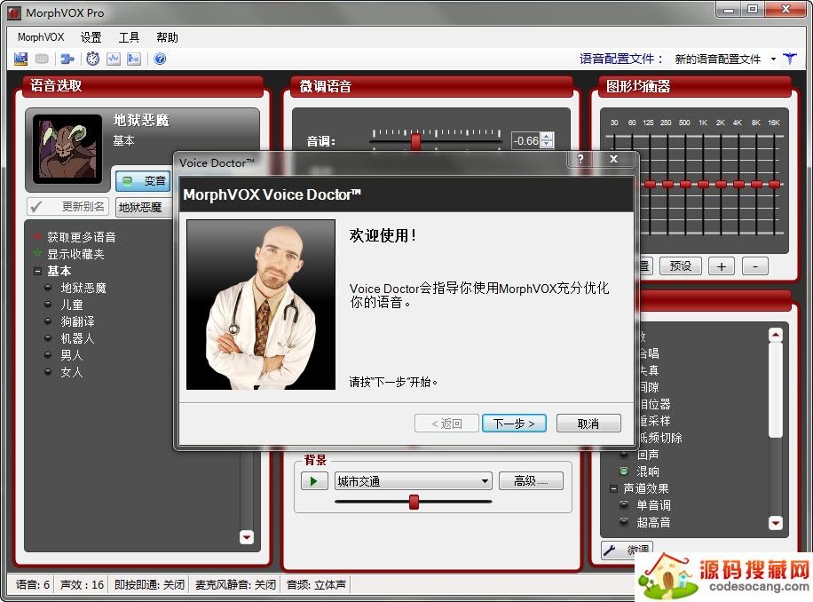Click the puzzle piece plugin toolbar icon
The image size is (813, 602).
[67, 59]
